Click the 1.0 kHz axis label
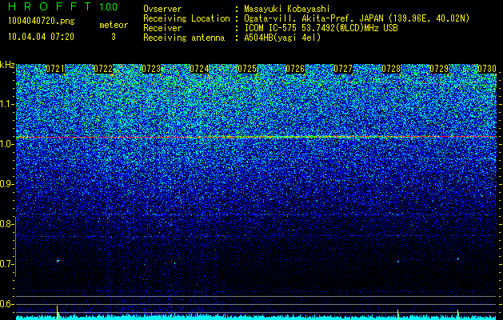The height and width of the screenshot is (320, 503). pyautogui.click(x=6, y=144)
